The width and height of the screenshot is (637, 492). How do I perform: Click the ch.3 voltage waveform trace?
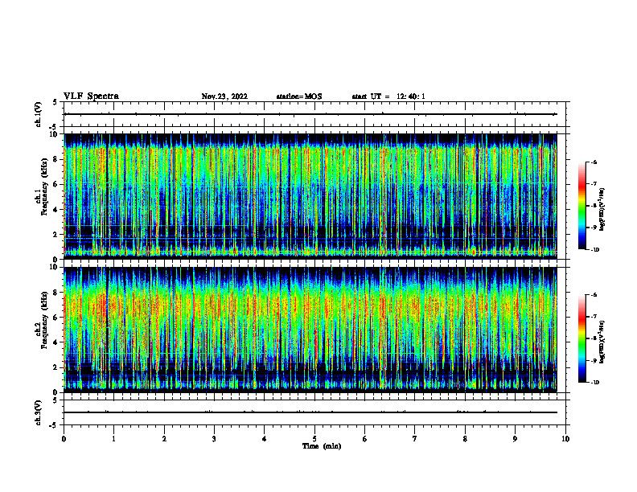pos(310,412)
